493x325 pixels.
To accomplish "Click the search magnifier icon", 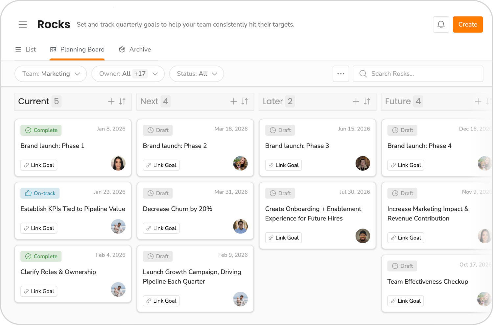I will tap(363, 74).
